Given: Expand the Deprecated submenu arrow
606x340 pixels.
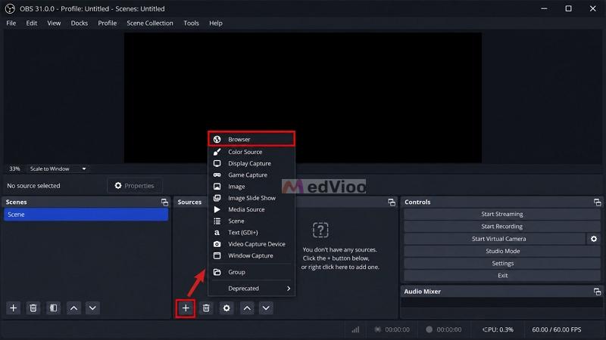Looking at the screenshot, I should coord(289,289).
